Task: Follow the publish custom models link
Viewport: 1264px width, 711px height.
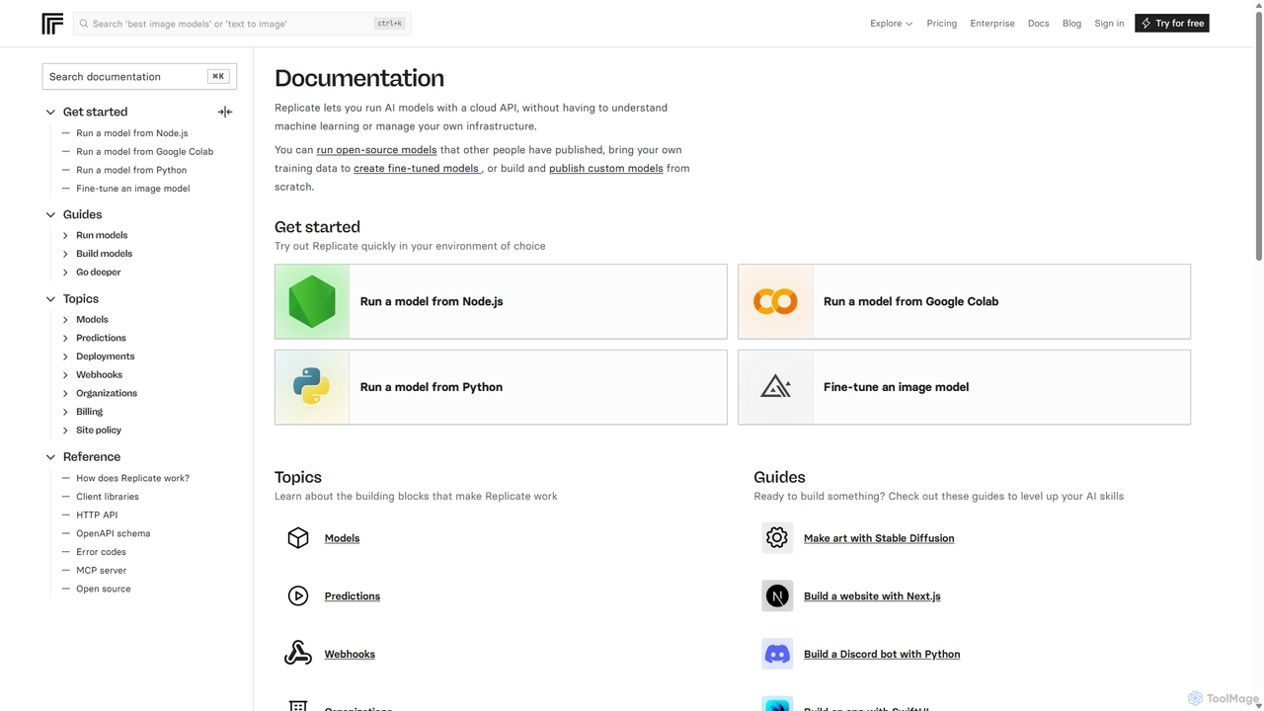Action: pyautogui.click(x=606, y=168)
